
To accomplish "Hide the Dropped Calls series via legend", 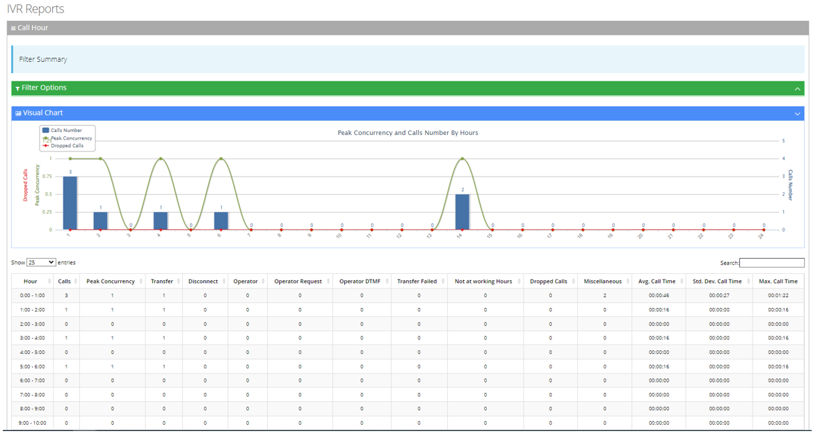I will (67, 146).
